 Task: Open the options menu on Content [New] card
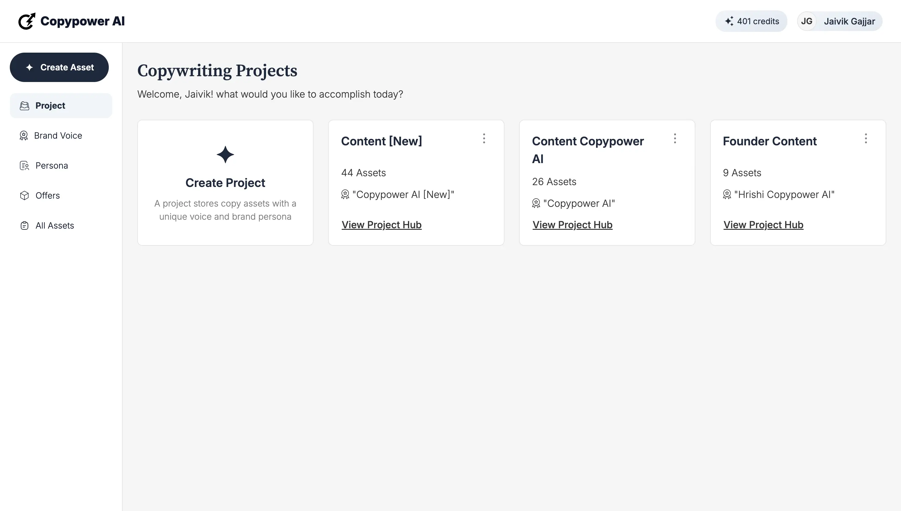pyautogui.click(x=484, y=138)
